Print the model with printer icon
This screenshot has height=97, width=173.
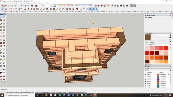point(32,5)
